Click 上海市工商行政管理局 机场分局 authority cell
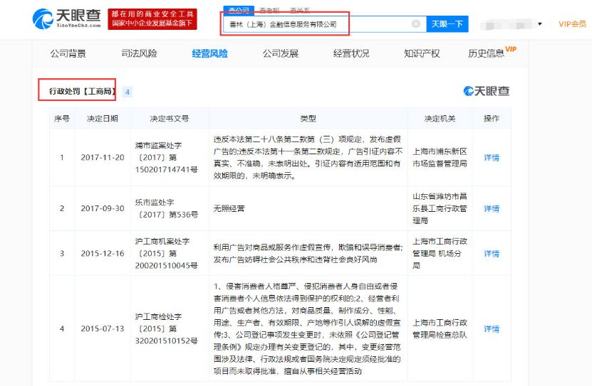The height and width of the screenshot is (386, 592). (x=440, y=254)
